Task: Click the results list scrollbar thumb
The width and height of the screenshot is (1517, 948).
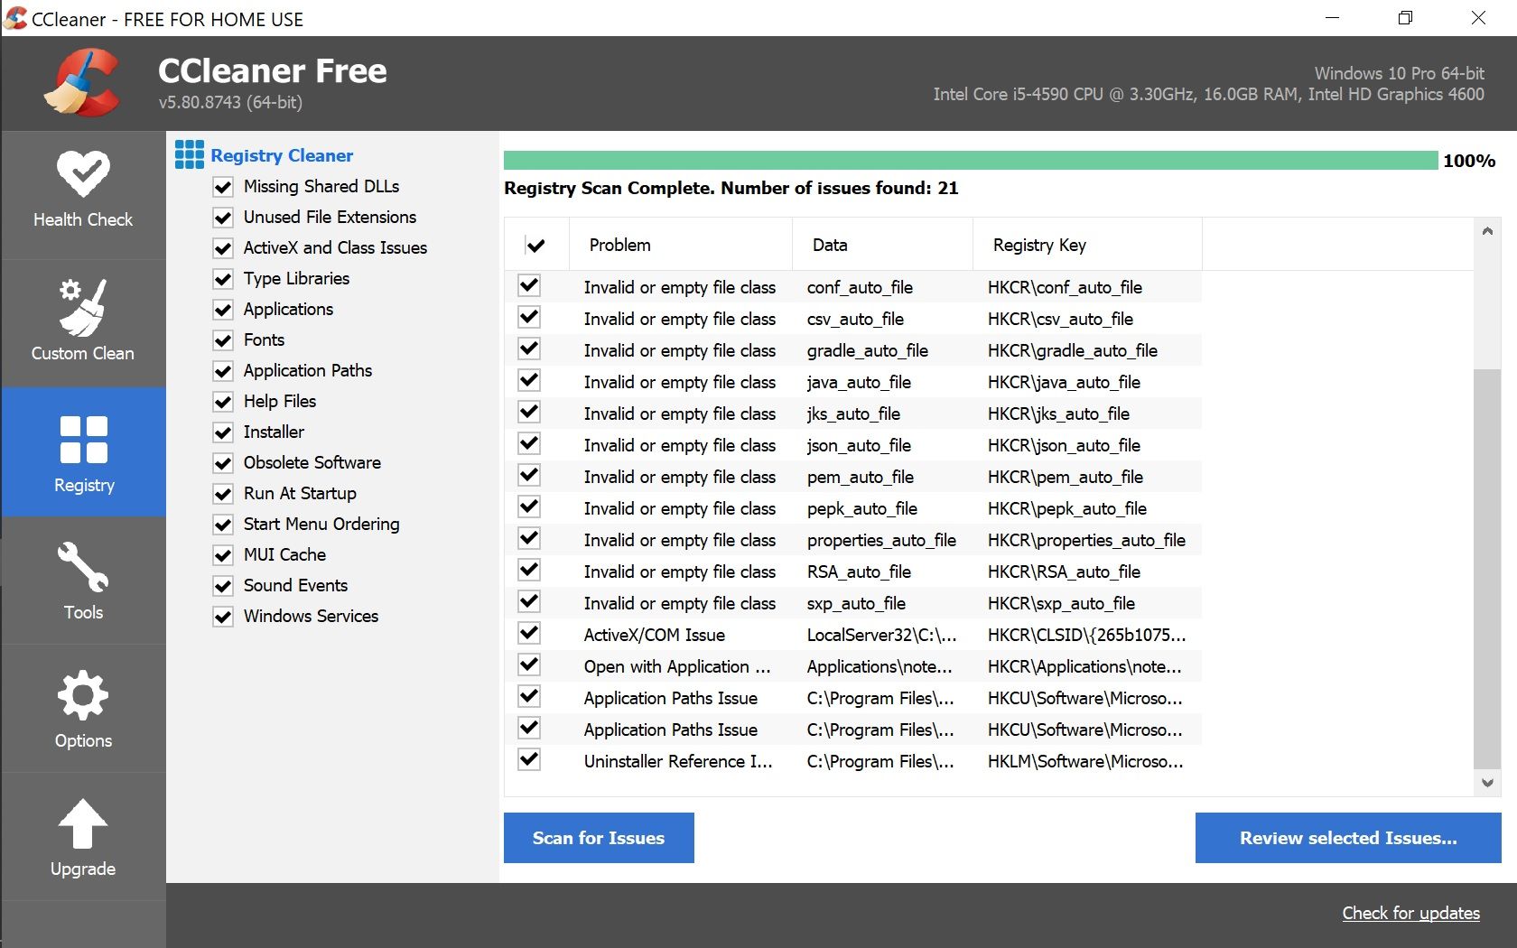Action: point(1486,569)
